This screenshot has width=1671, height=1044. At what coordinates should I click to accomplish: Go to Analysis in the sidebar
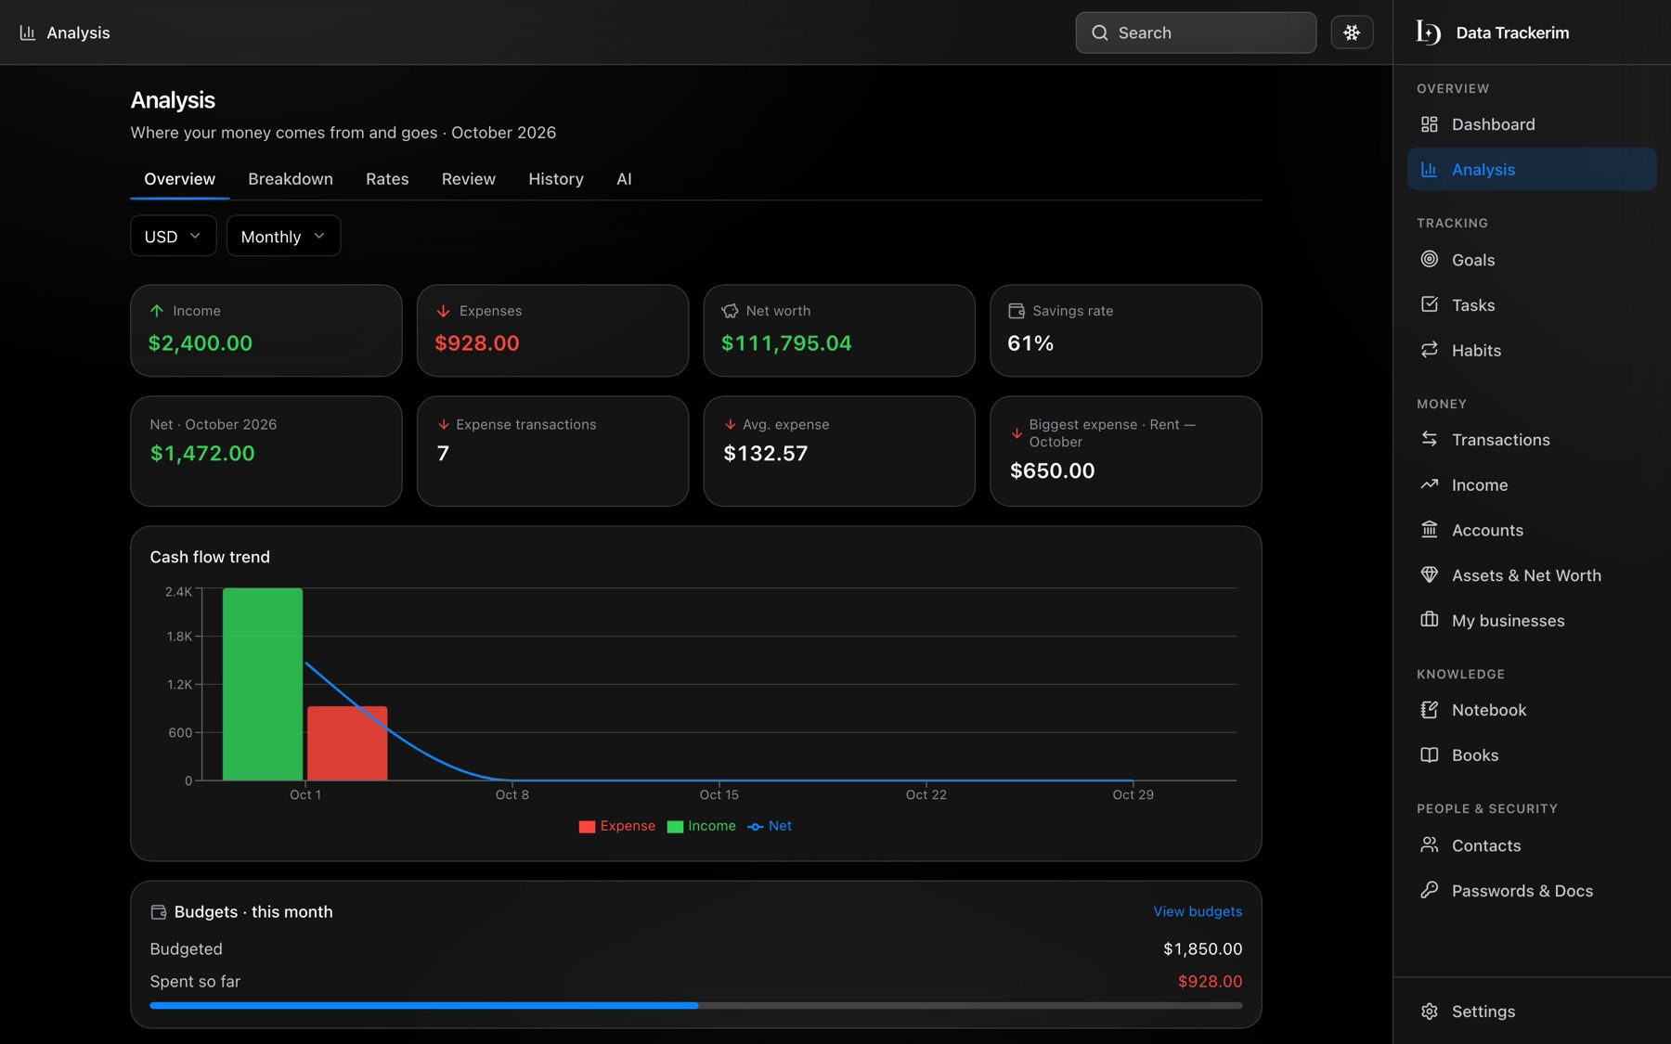pyautogui.click(x=1532, y=169)
